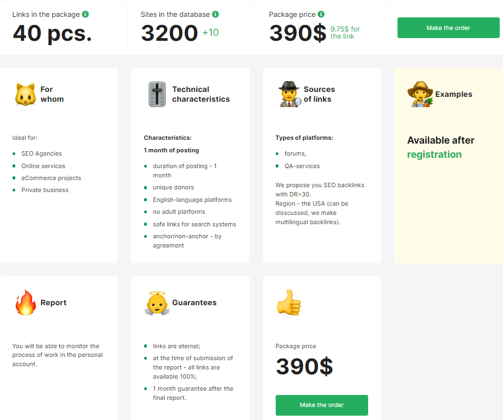
Task: Click info icon next to Sites in the database
Action: pos(215,14)
